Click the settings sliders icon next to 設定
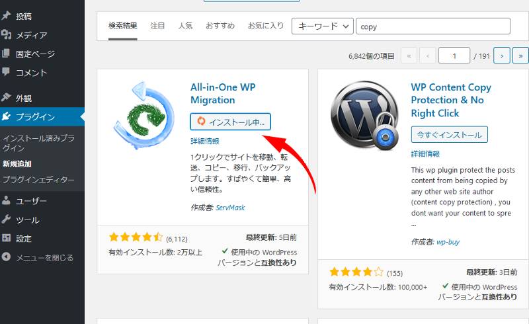 coord(6,238)
